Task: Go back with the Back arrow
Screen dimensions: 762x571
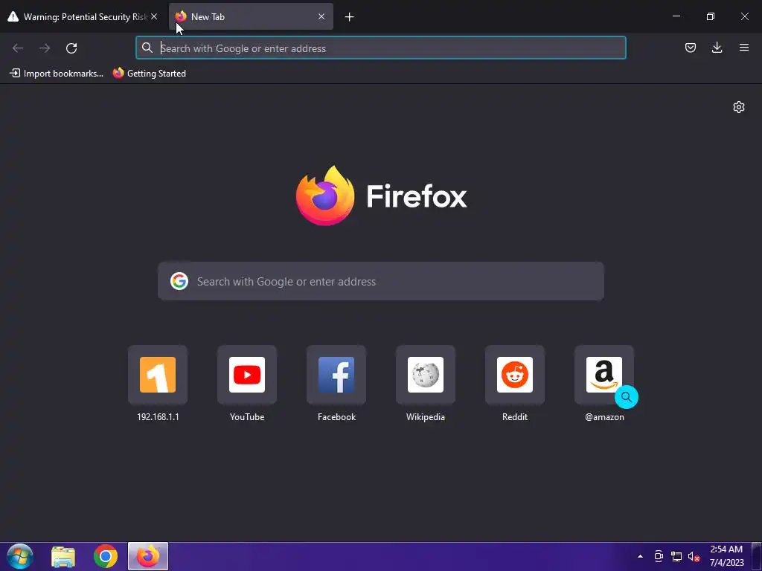Action: tap(18, 48)
